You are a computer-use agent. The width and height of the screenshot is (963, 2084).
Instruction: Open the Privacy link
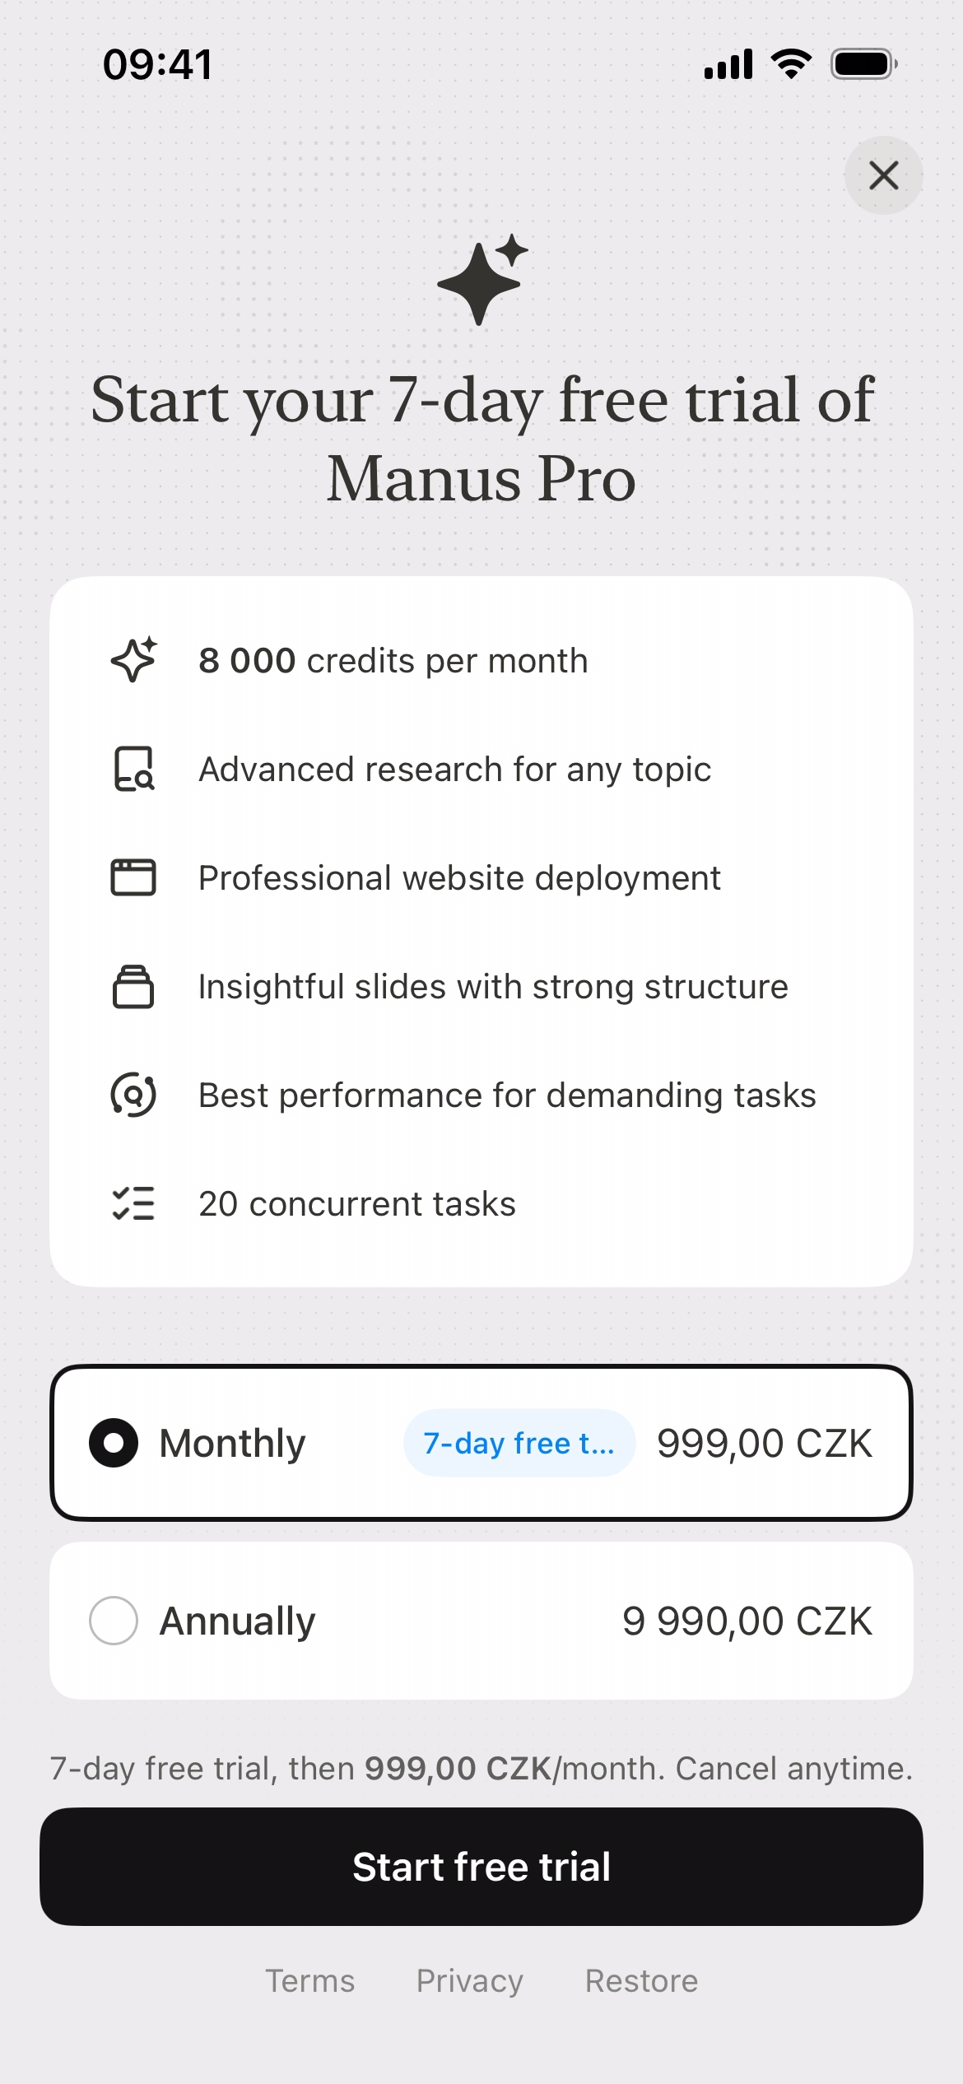click(469, 1981)
